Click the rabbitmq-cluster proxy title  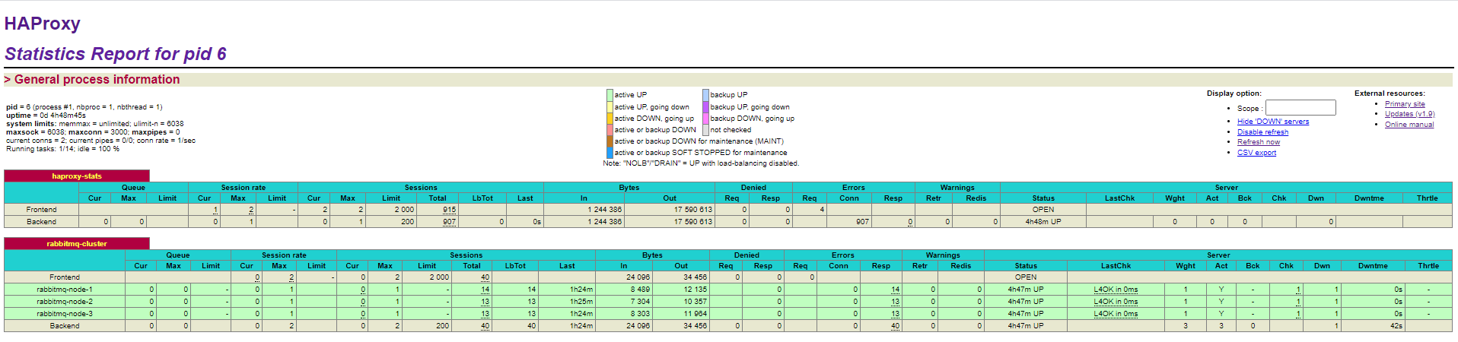(77, 244)
